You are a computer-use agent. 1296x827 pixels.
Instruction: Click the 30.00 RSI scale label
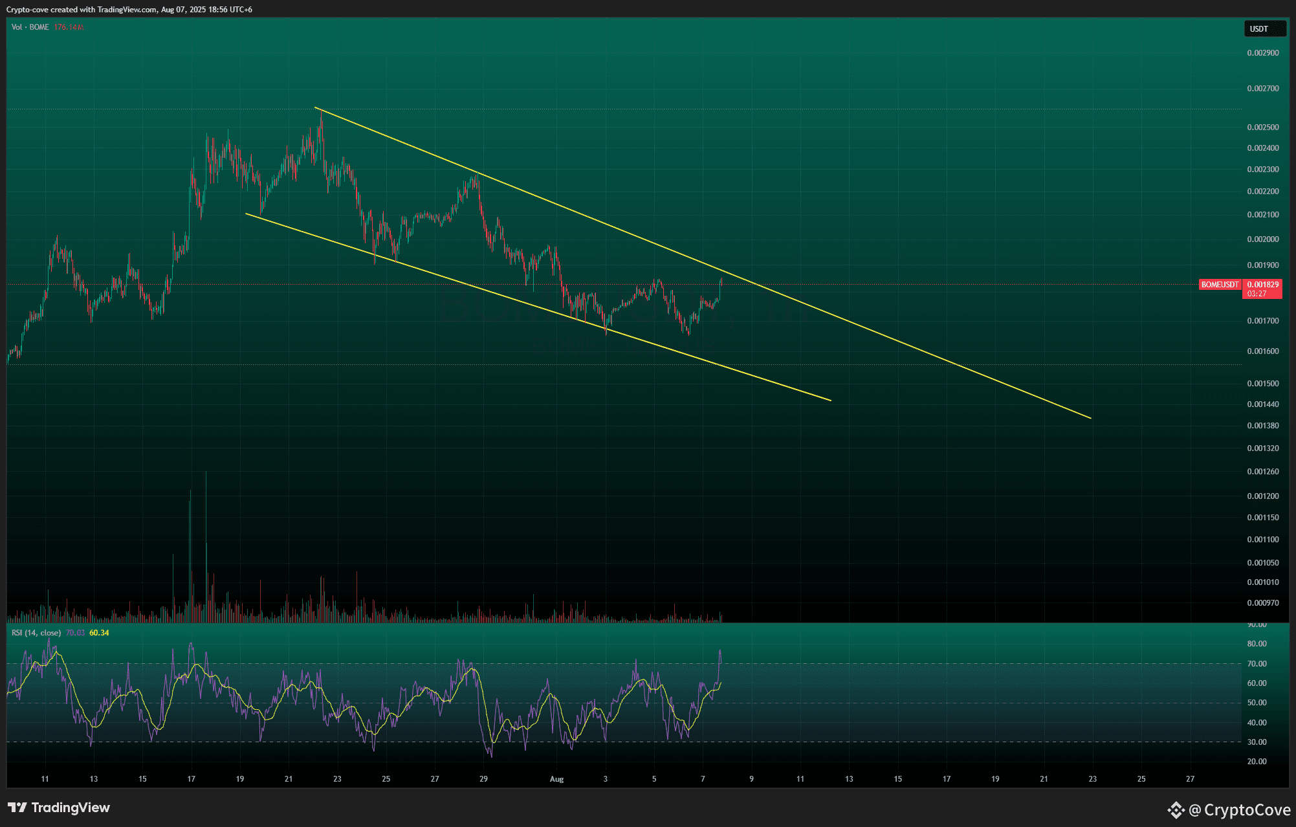coord(1257,742)
